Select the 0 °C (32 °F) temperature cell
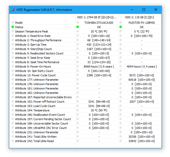Screen dimensions: 170x157 click(x=142, y=31)
